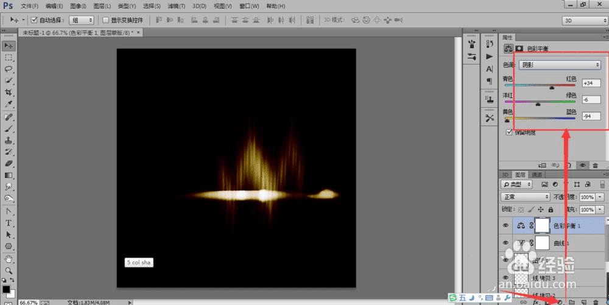Viewport: 609px width, 305px height.
Task: Open the Brush Presets panel icon
Action: point(471,57)
